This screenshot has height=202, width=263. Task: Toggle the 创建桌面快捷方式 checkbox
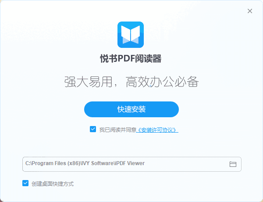[x=25, y=183]
